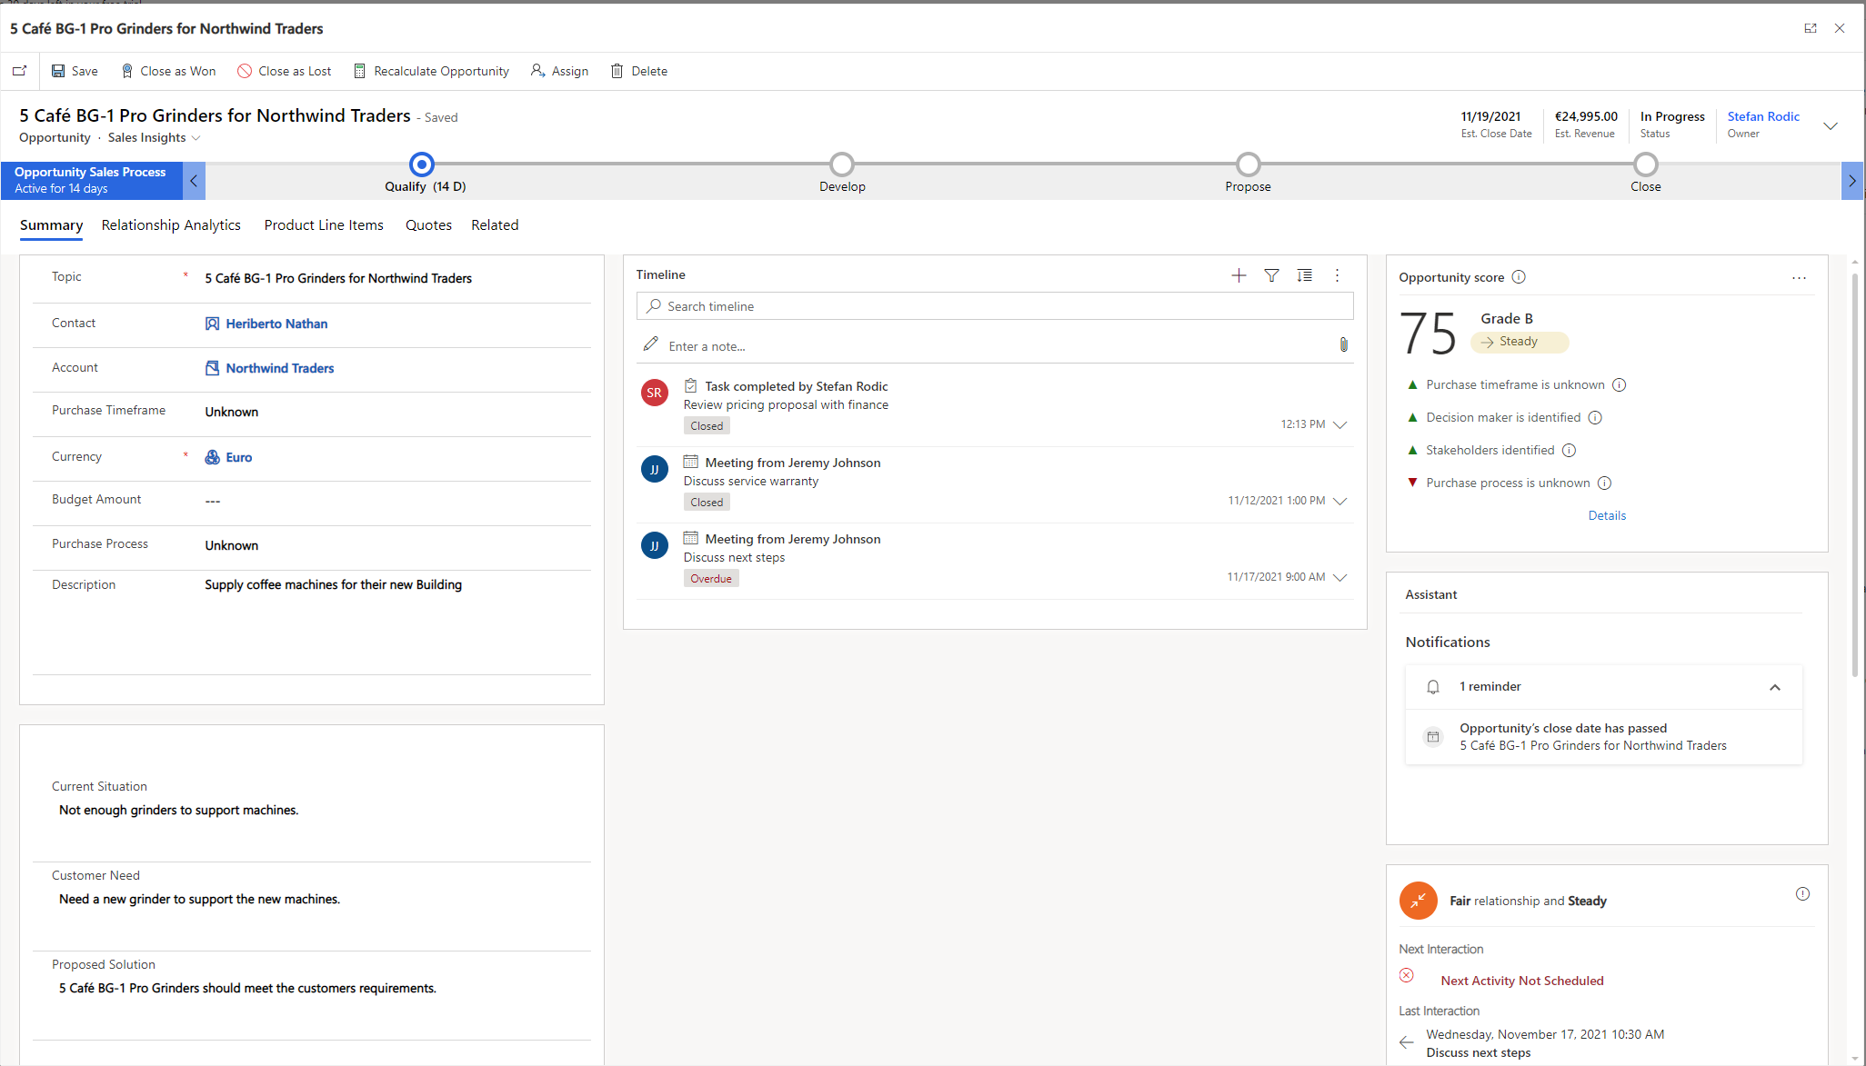Open the opportunity score Details link
The image size is (1866, 1066).
(x=1607, y=515)
